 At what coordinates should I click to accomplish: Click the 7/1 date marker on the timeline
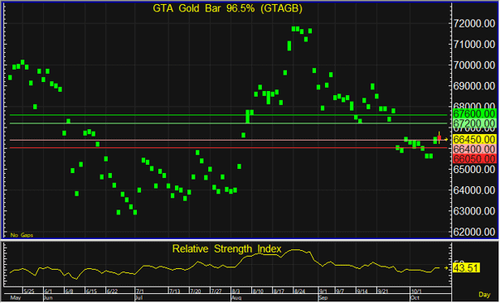[139, 291]
